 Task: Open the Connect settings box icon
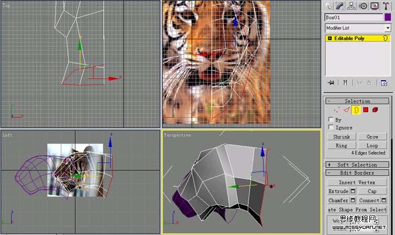[384, 200]
